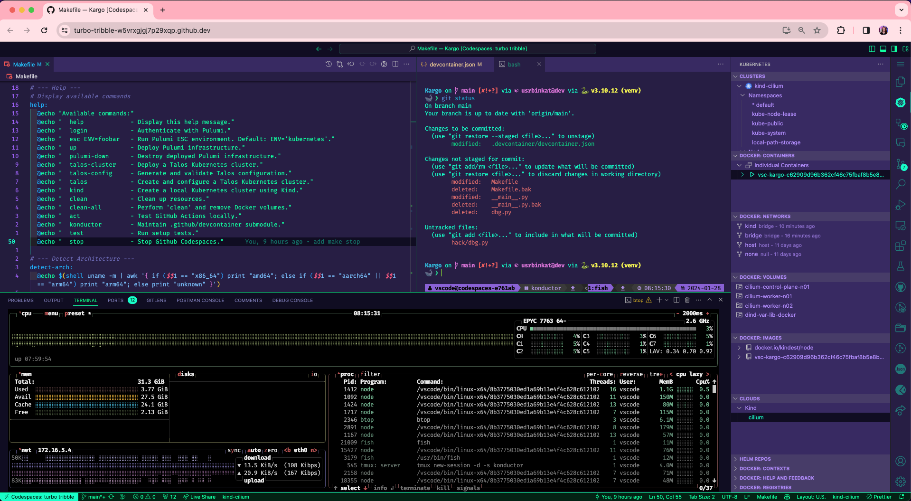Screen dimensions: 911x501
Task: Open the GitHub view in the activity bar
Action: tap(900, 287)
